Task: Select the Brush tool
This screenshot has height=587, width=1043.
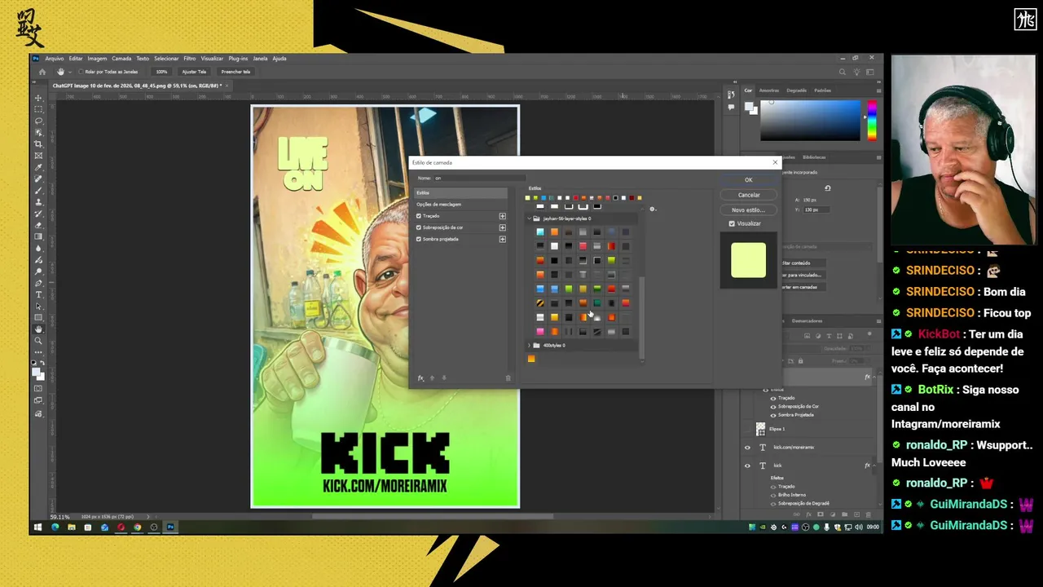Action: coord(38,190)
